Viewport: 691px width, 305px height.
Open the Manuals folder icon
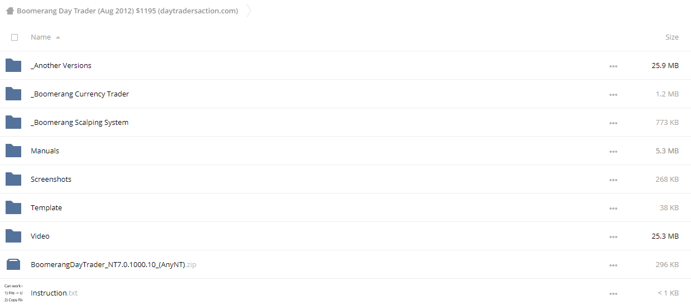(x=13, y=151)
